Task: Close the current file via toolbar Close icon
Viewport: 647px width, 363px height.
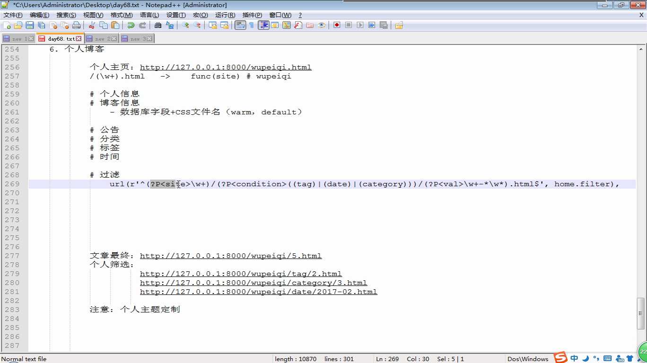Action: 53,25
